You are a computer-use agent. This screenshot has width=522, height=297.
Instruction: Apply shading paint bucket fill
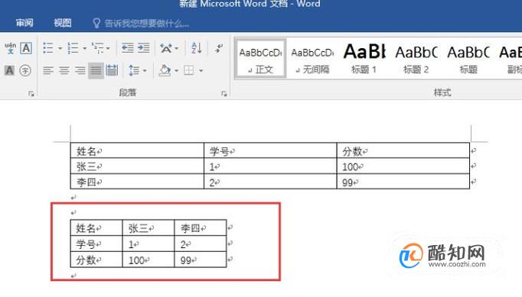tap(165, 70)
